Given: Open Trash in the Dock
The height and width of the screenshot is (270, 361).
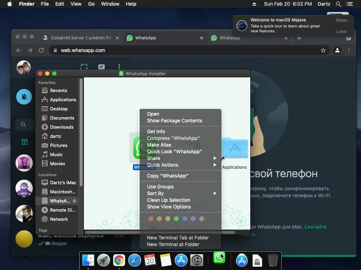Looking at the screenshot, I should tap(273, 261).
